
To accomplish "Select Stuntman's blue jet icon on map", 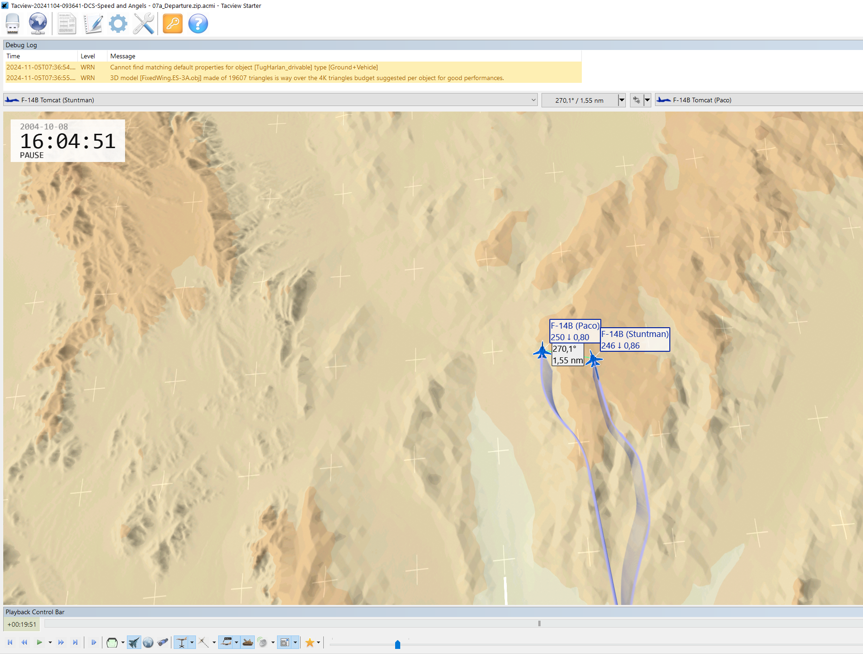I will (x=594, y=359).
